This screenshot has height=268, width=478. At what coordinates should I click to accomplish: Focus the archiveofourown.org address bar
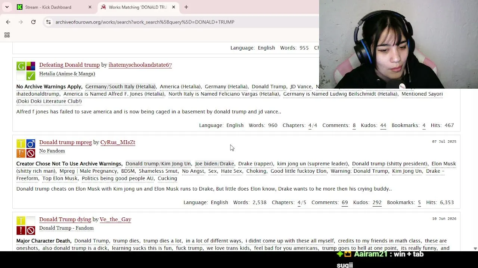(x=145, y=22)
